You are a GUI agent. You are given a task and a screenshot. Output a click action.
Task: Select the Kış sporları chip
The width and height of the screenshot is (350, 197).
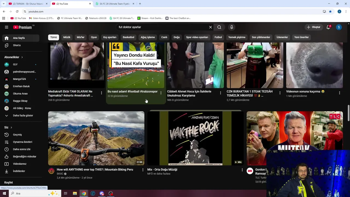(110, 37)
